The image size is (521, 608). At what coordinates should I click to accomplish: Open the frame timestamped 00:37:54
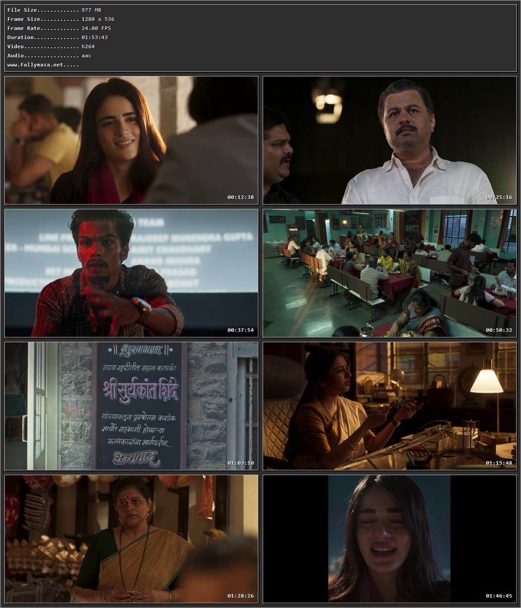pyautogui.click(x=132, y=273)
